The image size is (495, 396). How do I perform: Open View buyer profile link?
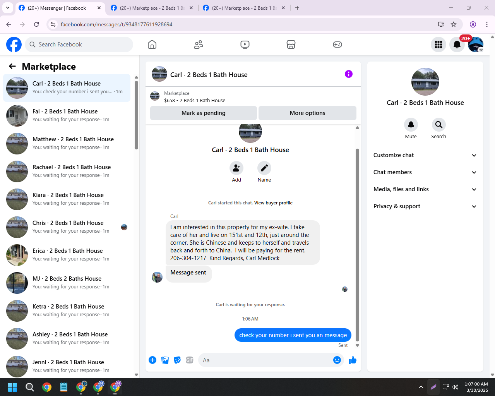click(x=273, y=203)
